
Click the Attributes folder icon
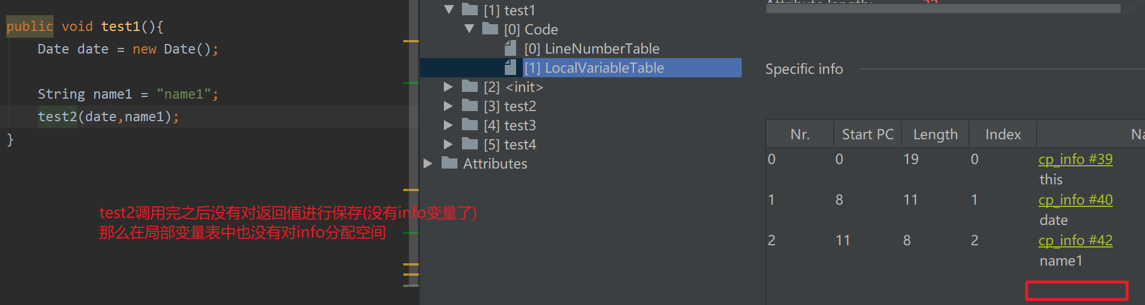pyautogui.click(x=450, y=162)
